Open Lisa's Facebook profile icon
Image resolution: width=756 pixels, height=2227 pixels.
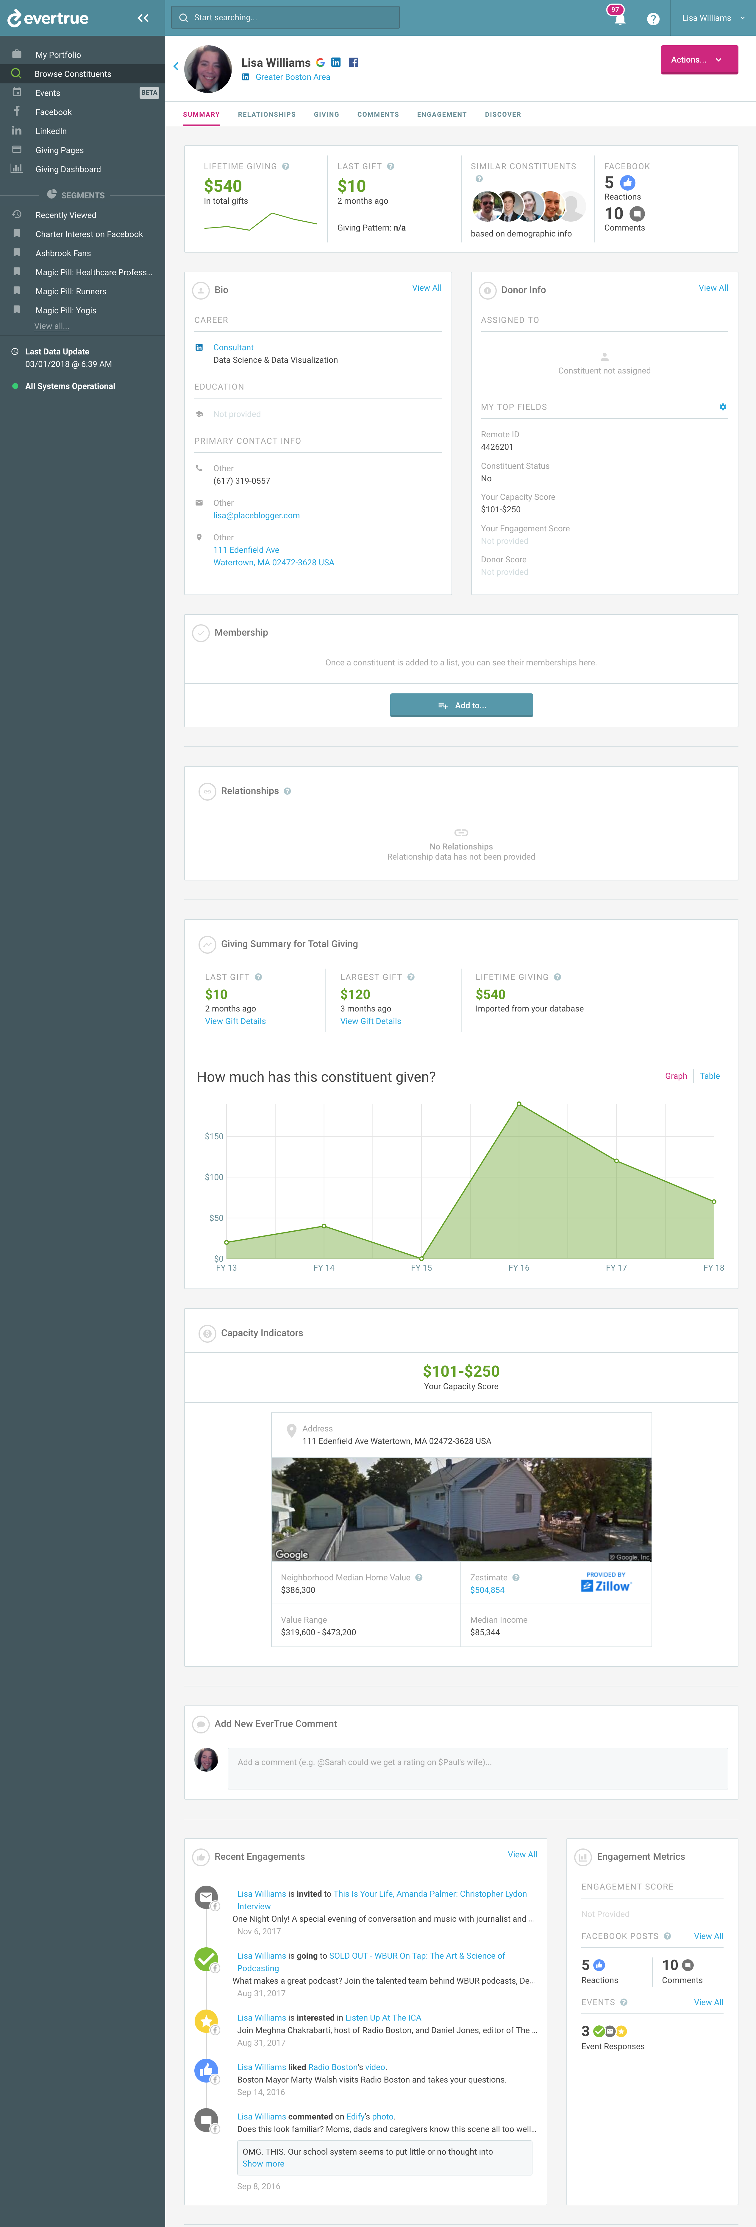(x=353, y=62)
